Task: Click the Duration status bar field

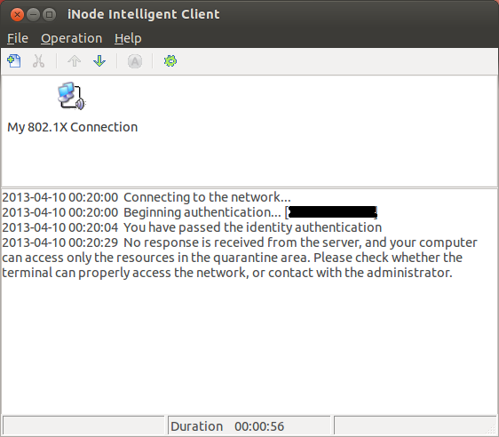Action: coord(249,425)
